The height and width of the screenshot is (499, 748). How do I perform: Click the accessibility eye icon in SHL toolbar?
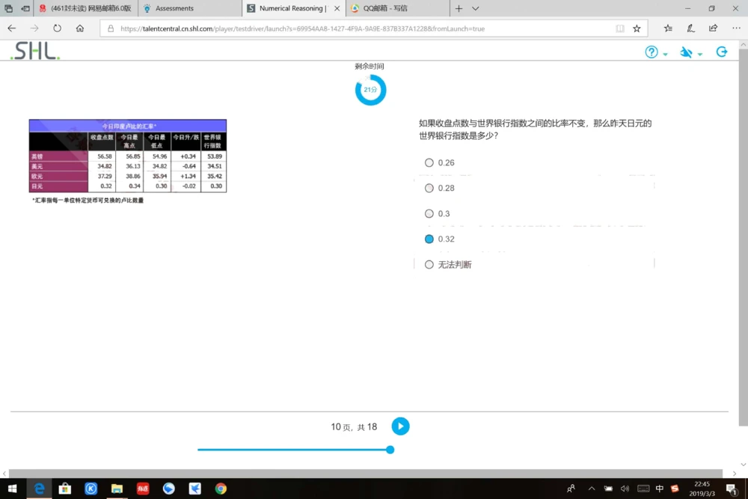[687, 52]
